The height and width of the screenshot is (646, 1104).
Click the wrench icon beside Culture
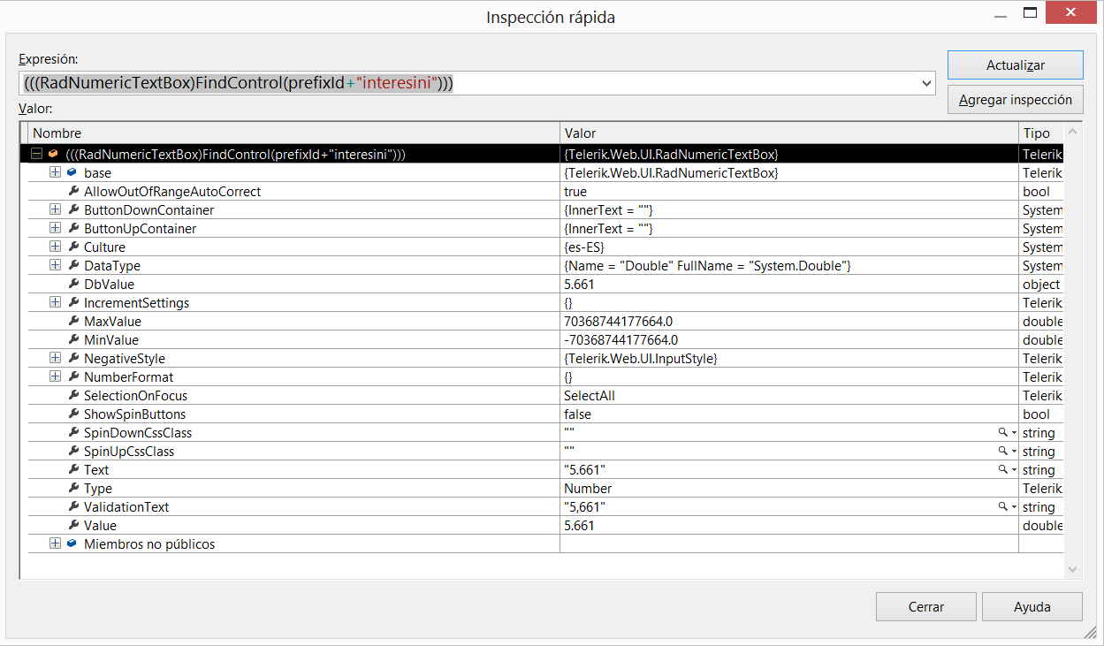(x=73, y=247)
